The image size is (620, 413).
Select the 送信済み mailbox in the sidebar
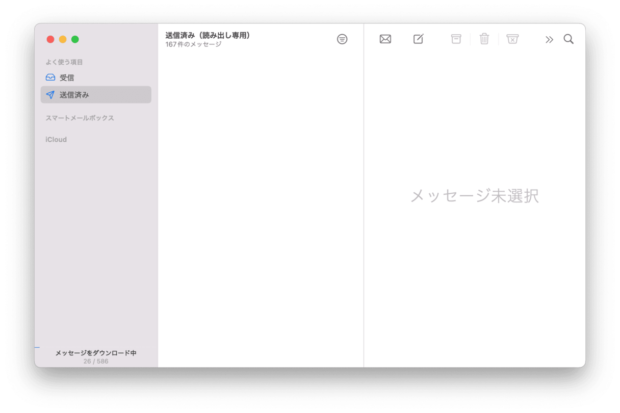[74, 95]
